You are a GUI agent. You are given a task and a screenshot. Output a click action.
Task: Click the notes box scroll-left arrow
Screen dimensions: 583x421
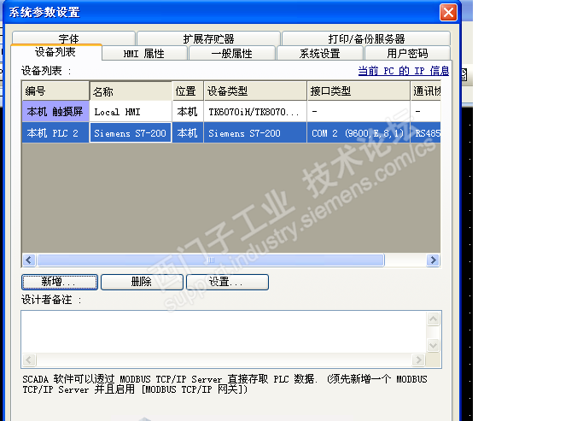(29, 360)
